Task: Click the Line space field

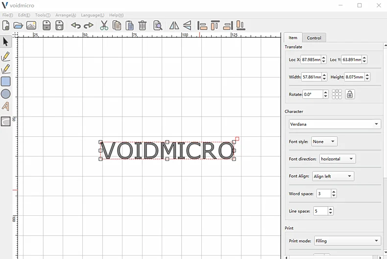Action: click(x=320, y=211)
